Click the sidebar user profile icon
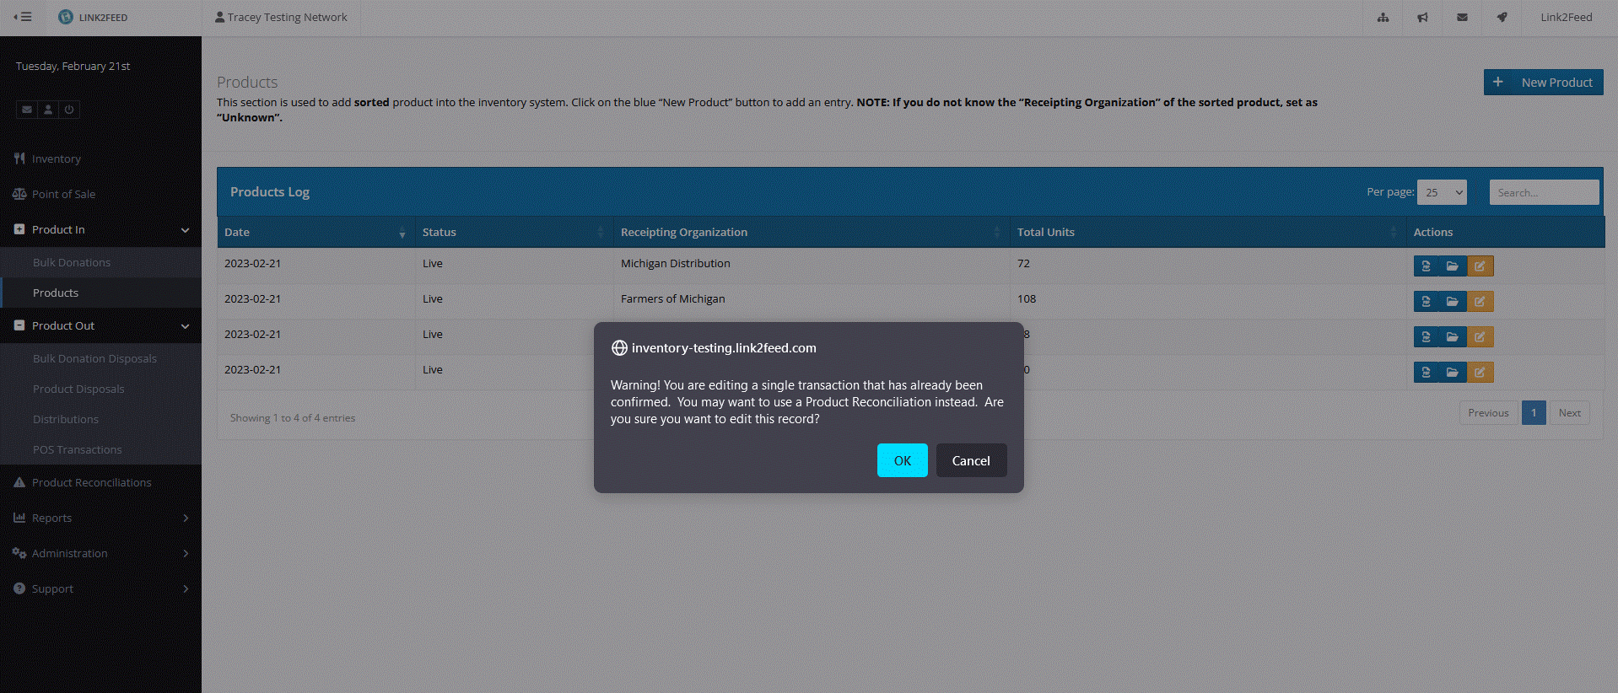The image size is (1618, 693). click(48, 110)
